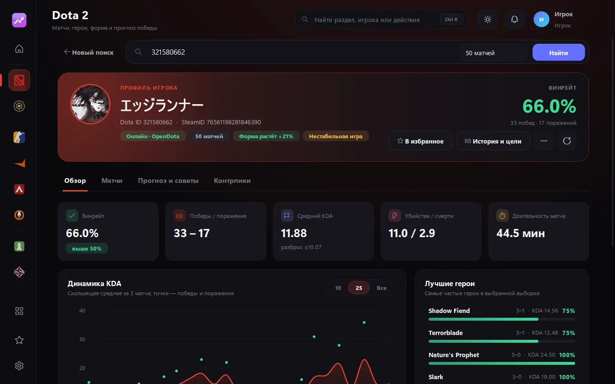Toggle the light/dark theme sun icon
This screenshot has height=384, width=615.
tap(488, 20)
